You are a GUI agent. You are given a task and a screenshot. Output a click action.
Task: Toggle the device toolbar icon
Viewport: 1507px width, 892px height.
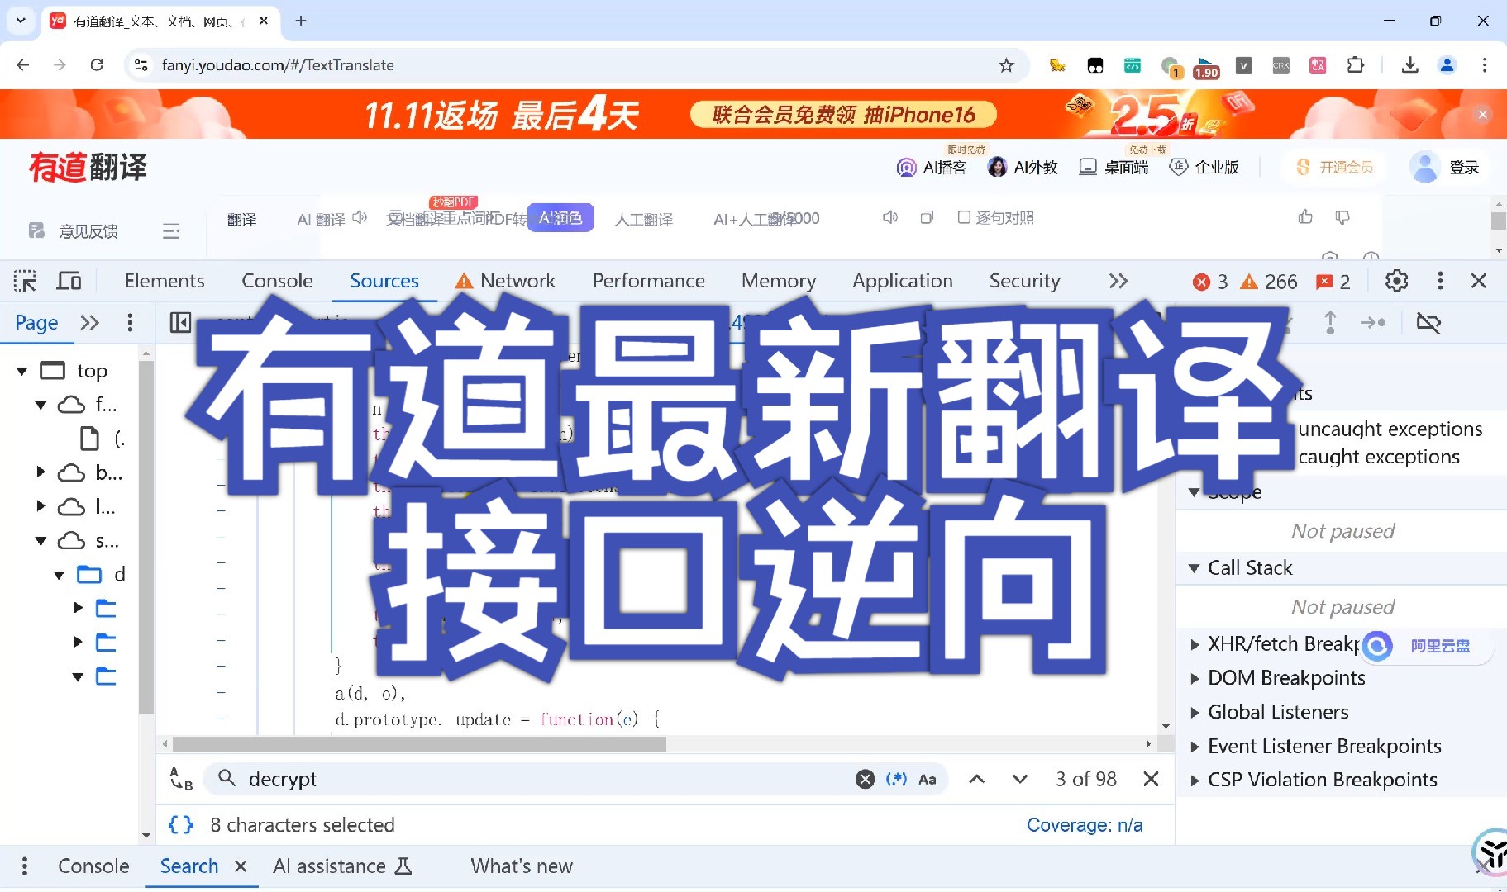[x=69, y=281]
